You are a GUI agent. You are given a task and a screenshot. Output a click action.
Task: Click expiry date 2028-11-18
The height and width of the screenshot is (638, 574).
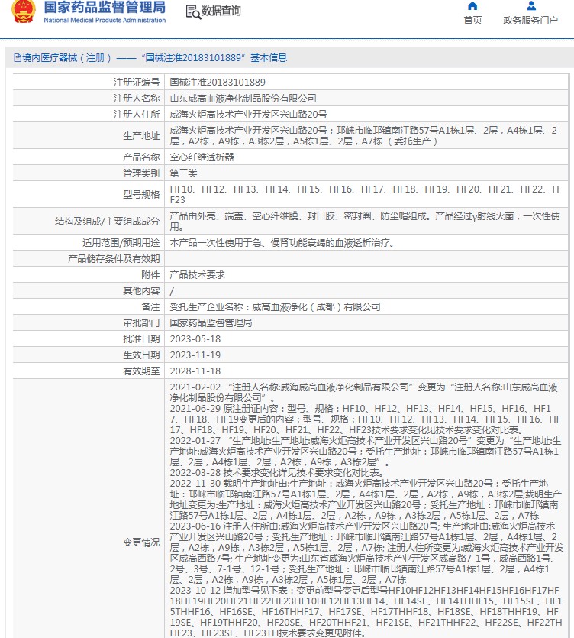[x=195, y=371]
